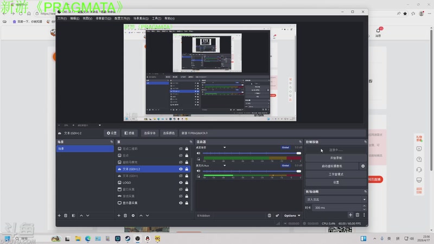Add a new source with the plus icon

(x=119, y=215)
